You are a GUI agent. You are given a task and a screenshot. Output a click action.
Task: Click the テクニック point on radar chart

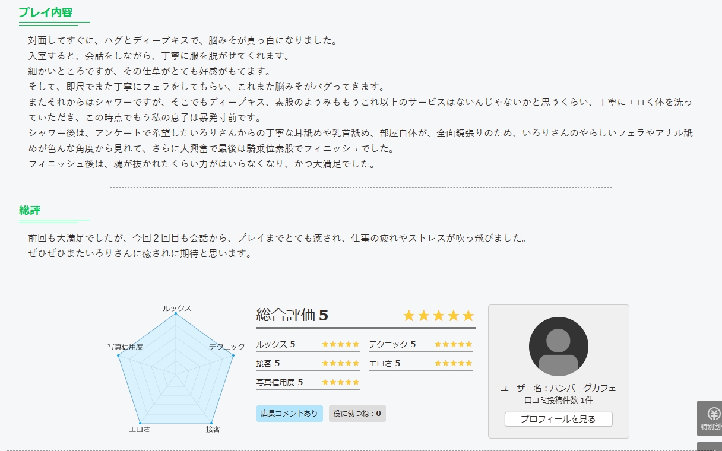click(x=233, y=355)
